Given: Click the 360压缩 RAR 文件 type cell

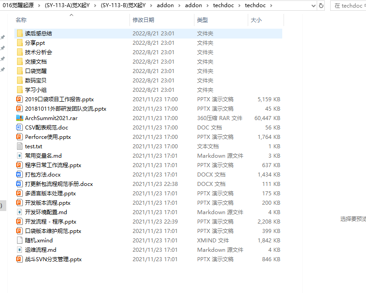Looking at the screenshot, I should [220, 118].
